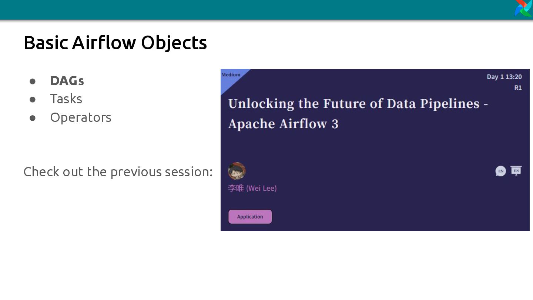Select the Operators bullet item
The height and width of the screenshot is (300, 533).
tap(81, 117)
